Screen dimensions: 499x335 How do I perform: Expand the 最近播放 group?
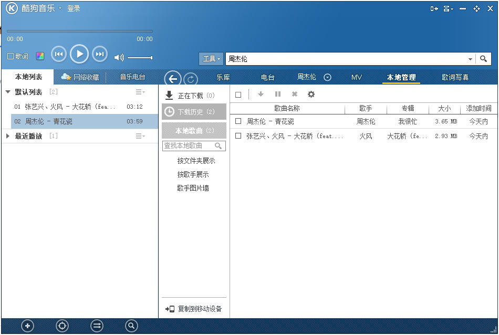pos(8,136)
